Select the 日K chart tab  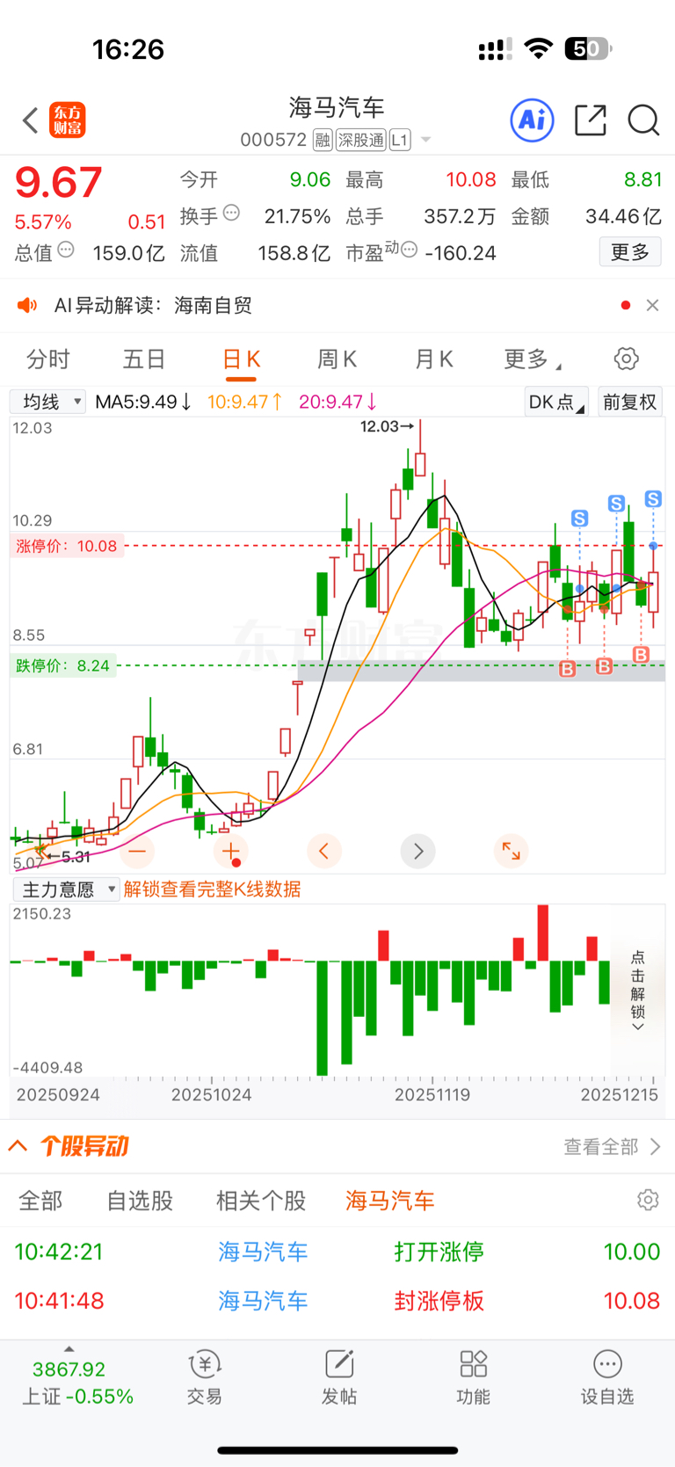241,359
